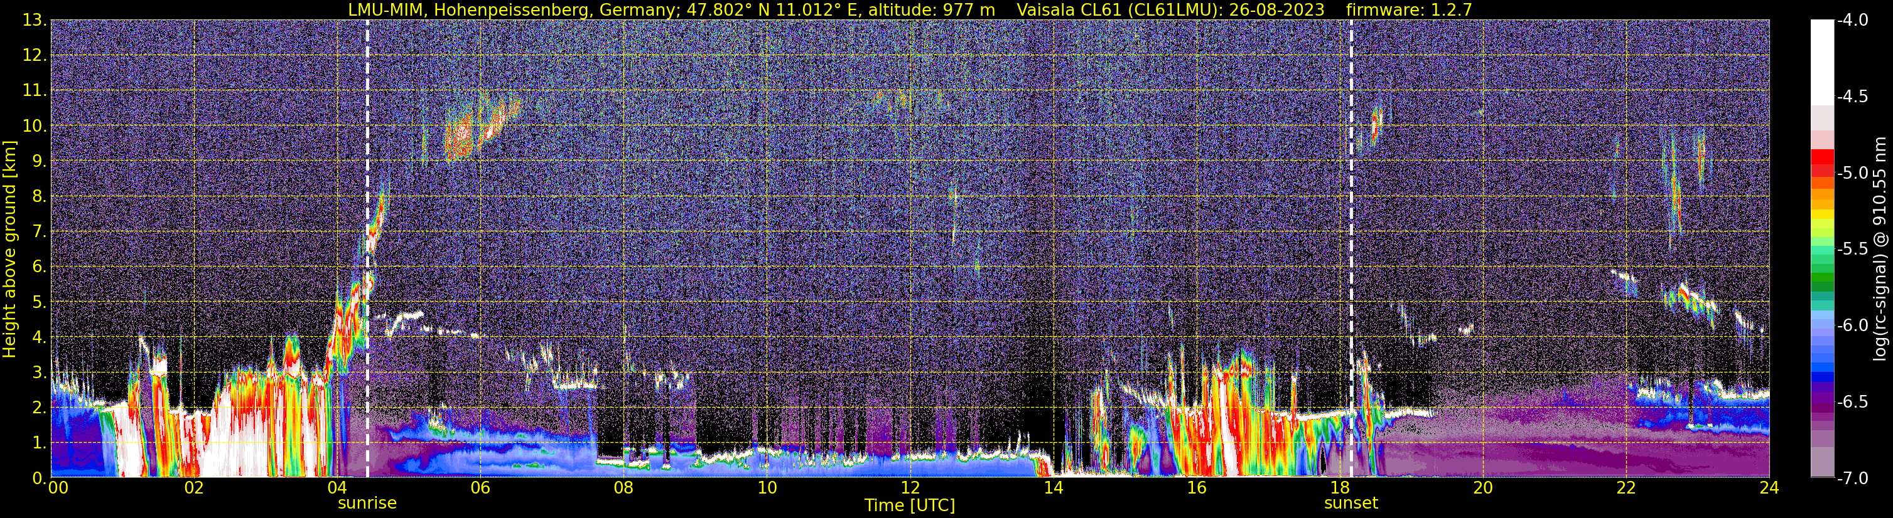Click the '11.' height tick label
Screen dimensions: 1893x518
tap(35, 91)
